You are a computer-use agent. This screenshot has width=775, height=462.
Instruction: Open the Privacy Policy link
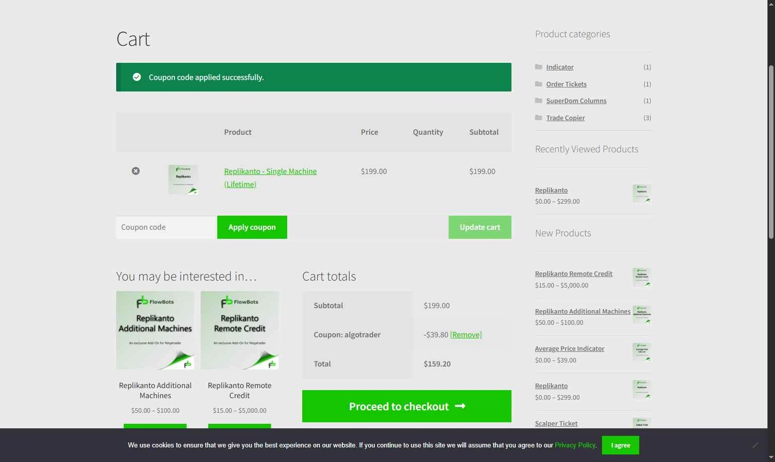click(575, 445)
